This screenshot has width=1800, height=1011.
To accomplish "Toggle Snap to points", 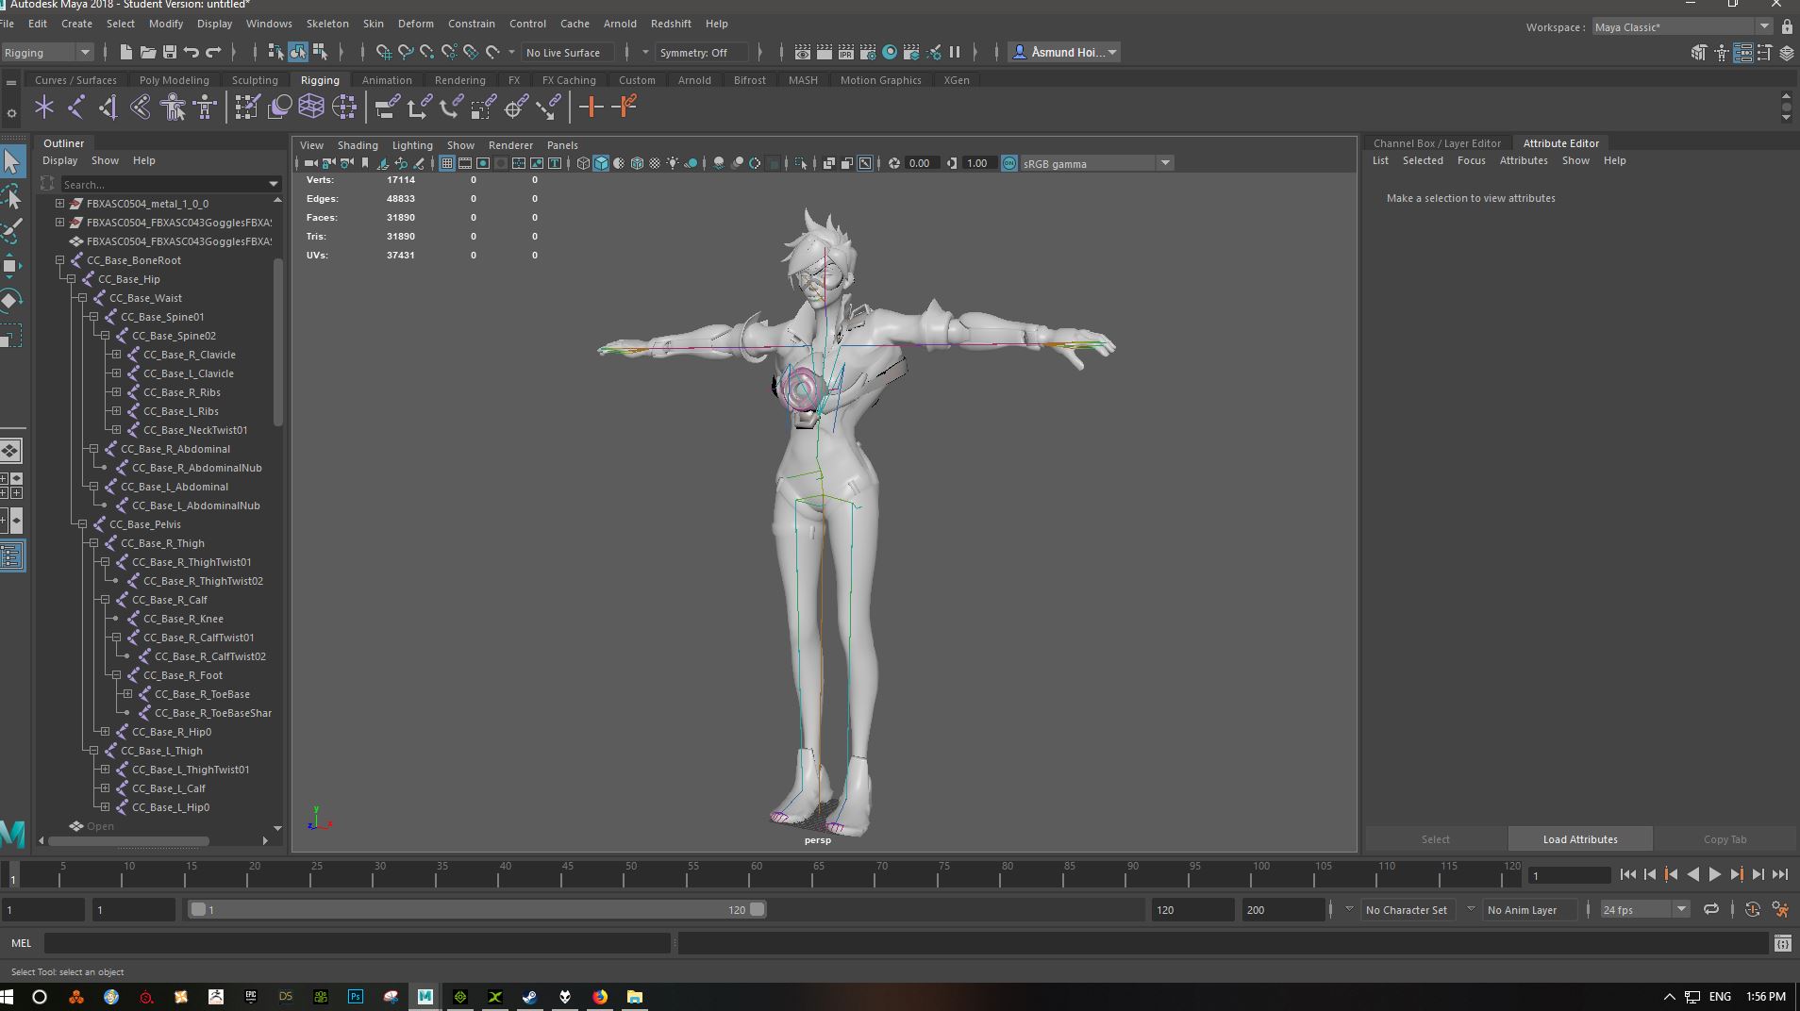I will click(426, 52).
